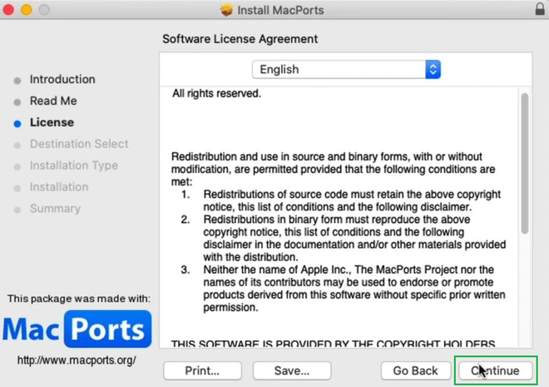Viewport: 549px width, 387px height.
Task: Click the Print... button
Action: [x=202, y=370]
